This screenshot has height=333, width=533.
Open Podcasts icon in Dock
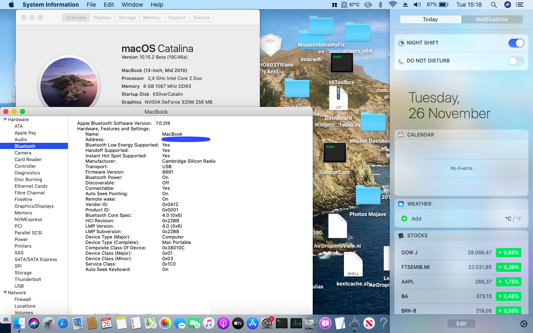point(223,323)
